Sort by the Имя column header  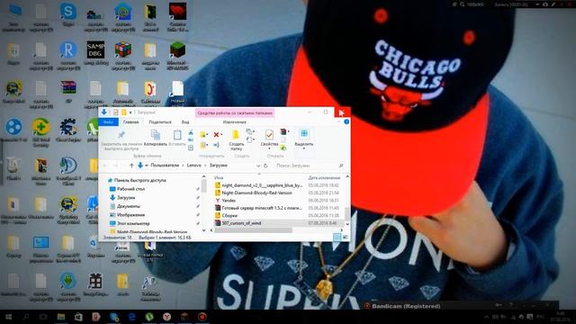pyautogui.click(x=219, y=178)
